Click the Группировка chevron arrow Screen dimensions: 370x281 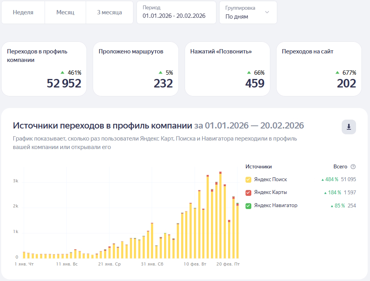267,12
